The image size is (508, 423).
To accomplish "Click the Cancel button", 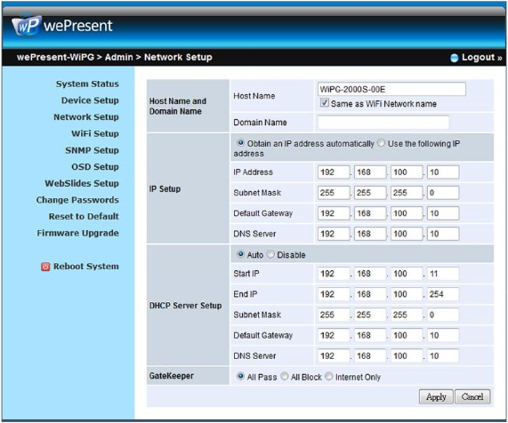I will (472, 397).
